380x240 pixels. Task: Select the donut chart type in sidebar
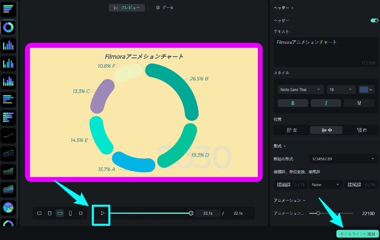8,27
